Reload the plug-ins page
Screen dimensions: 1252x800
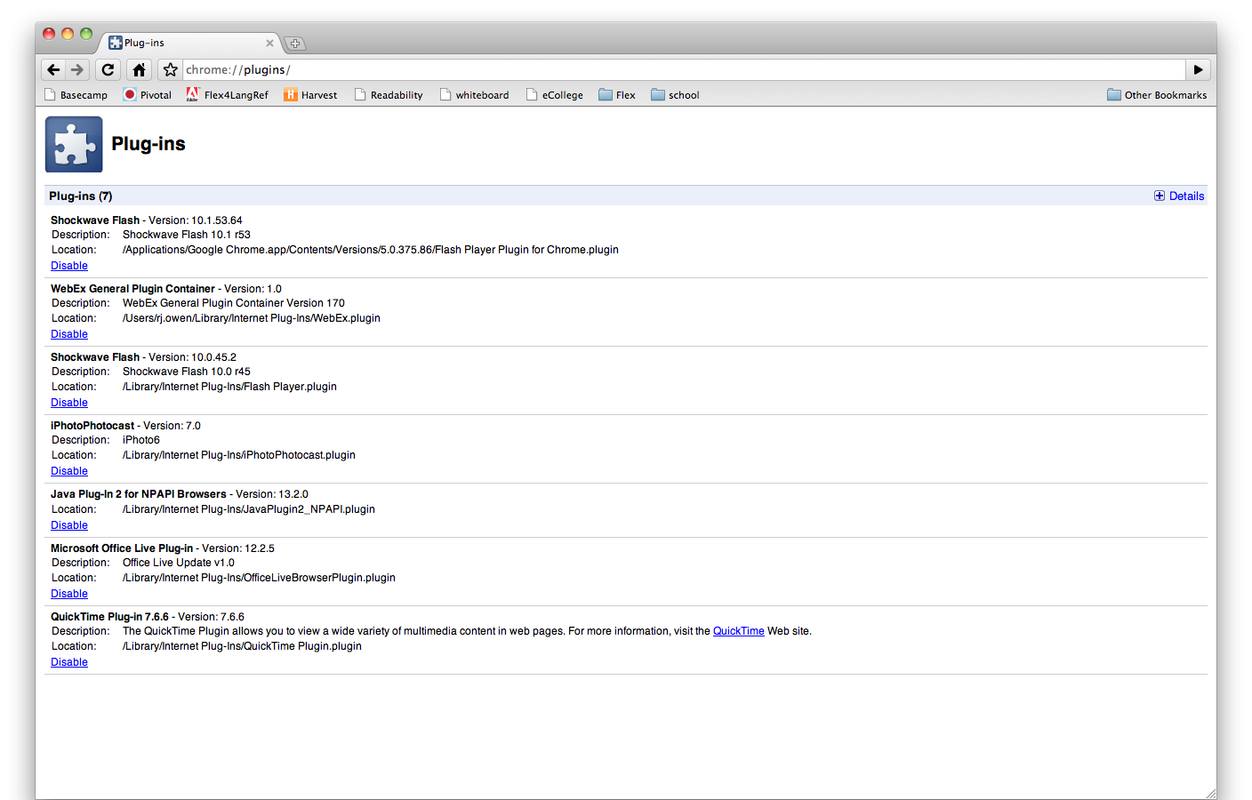[108, 69]
